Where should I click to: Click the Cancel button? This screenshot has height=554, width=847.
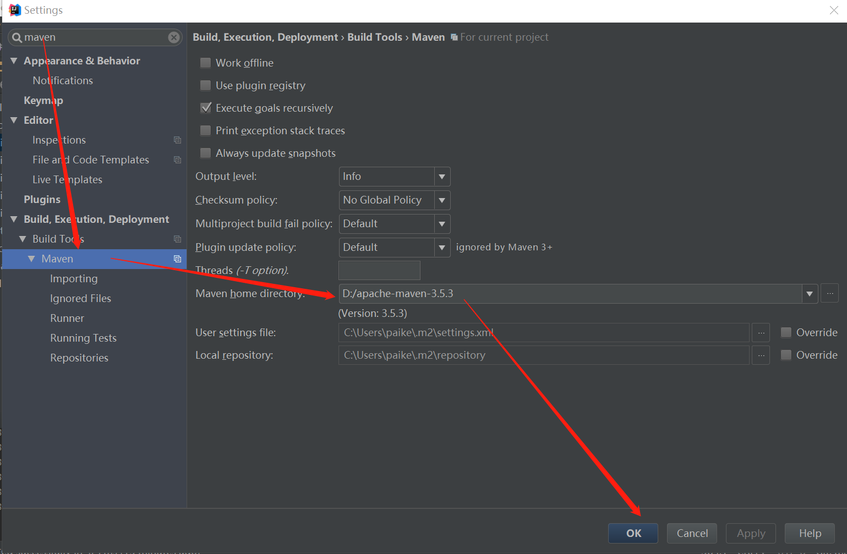692,533
